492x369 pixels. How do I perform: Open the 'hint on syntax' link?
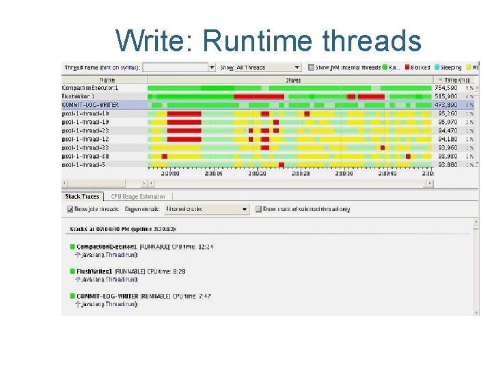(x=119, y=68)
